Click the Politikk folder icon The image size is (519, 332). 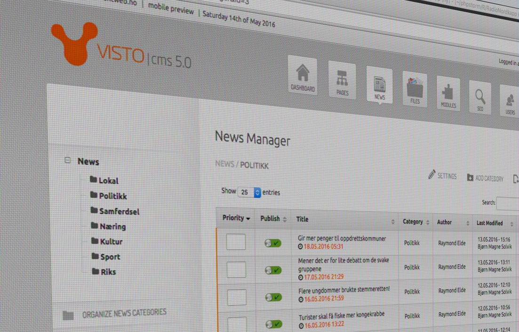tap(94, 194)
